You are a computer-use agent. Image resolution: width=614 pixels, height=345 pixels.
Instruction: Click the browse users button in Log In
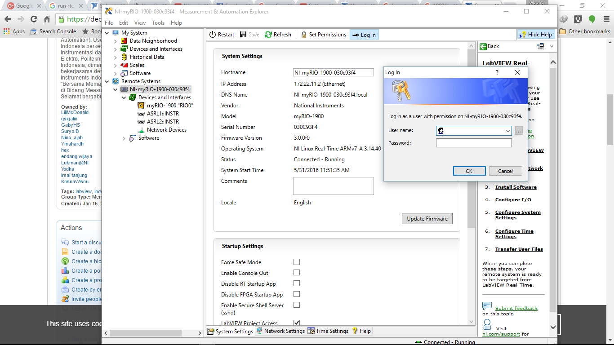519,131
